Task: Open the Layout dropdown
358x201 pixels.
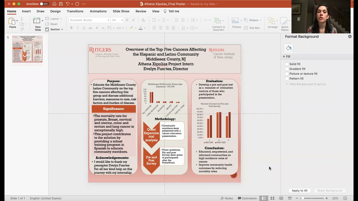Action: pos(54,19)
